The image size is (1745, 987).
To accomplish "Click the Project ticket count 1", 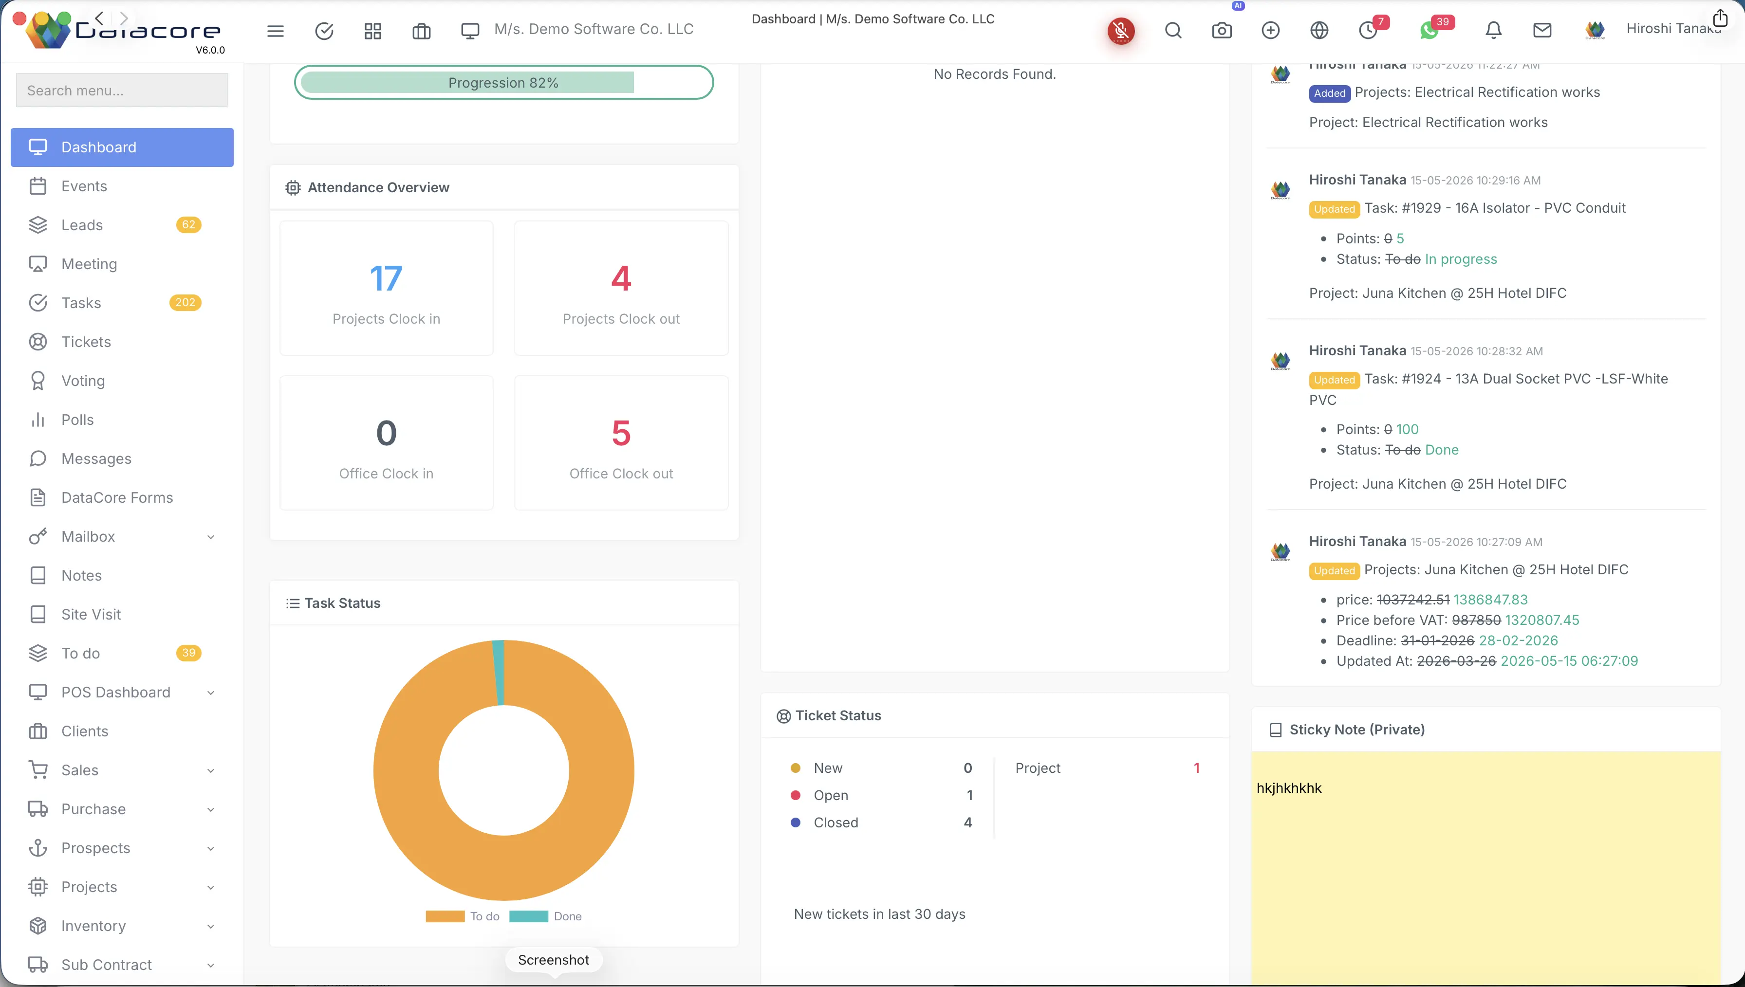I will (1197, 768).
